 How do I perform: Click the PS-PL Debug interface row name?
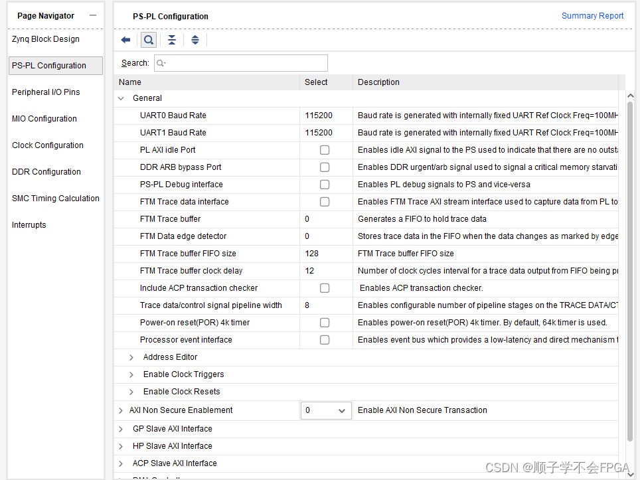pos(181,184)
